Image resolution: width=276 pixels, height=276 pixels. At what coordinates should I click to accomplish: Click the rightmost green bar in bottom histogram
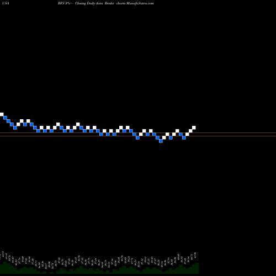[197, 268]
